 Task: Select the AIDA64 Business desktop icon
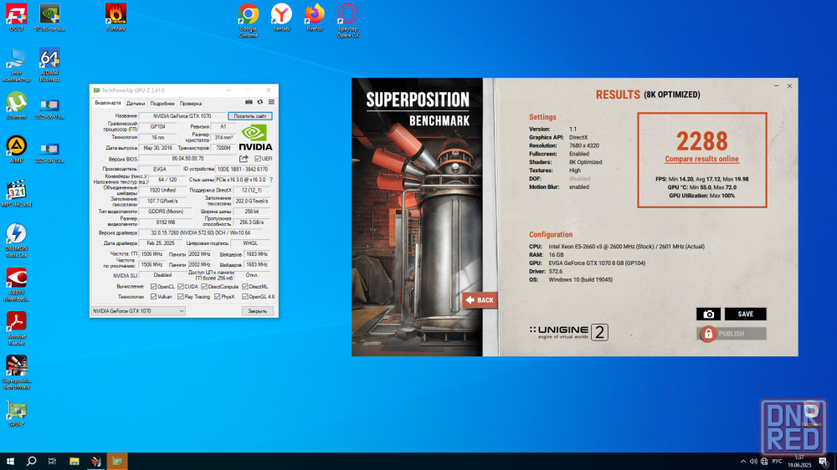coord(49,64)
